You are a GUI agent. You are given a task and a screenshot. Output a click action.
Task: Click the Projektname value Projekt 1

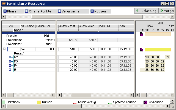pyautogui.click(x=49, y=40)
